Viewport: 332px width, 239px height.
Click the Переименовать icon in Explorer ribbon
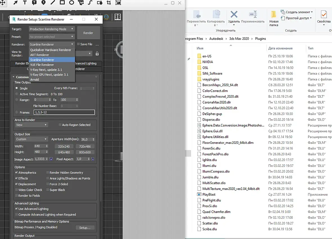pyautogui.click(x=253, y=14)
